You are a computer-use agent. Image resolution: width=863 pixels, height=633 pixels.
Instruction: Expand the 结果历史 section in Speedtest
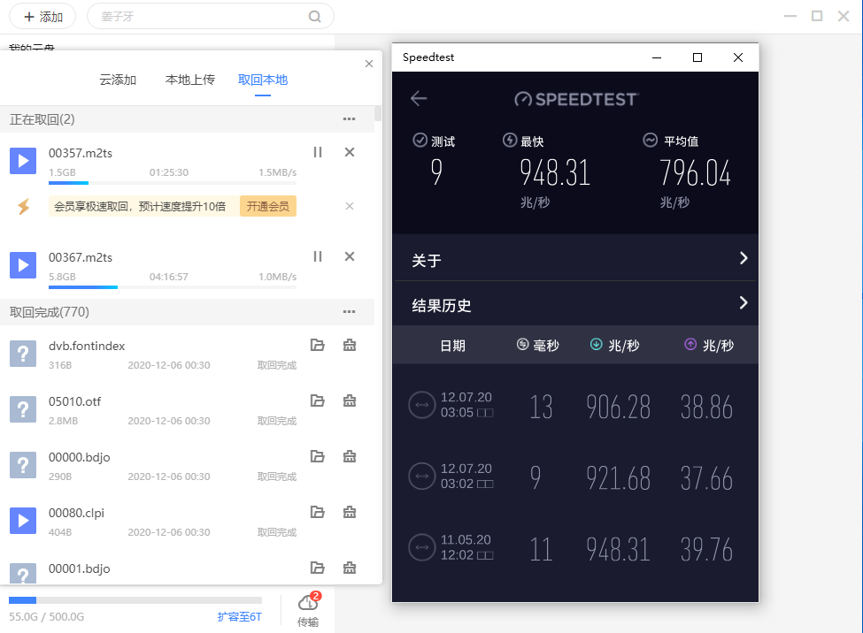(574, 303)
